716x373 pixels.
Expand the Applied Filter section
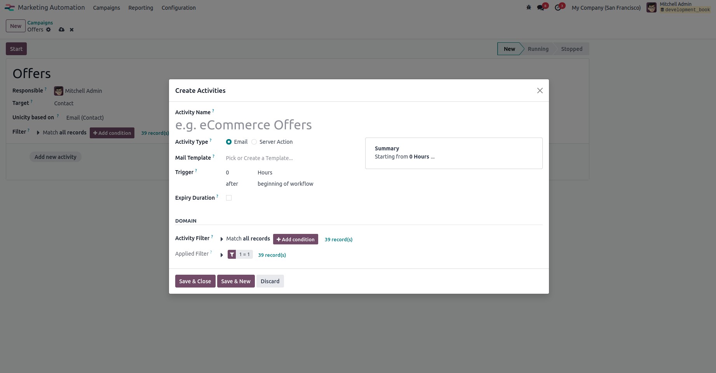coord(221,255)
